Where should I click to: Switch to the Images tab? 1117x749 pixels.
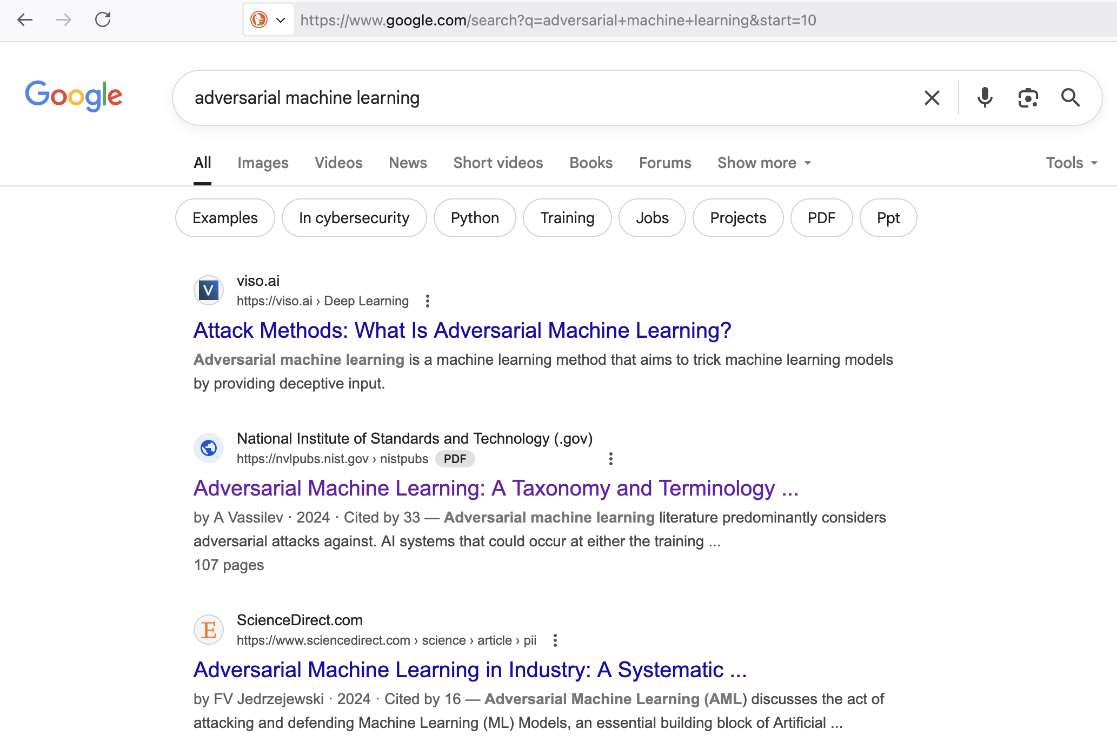[263, 163]
